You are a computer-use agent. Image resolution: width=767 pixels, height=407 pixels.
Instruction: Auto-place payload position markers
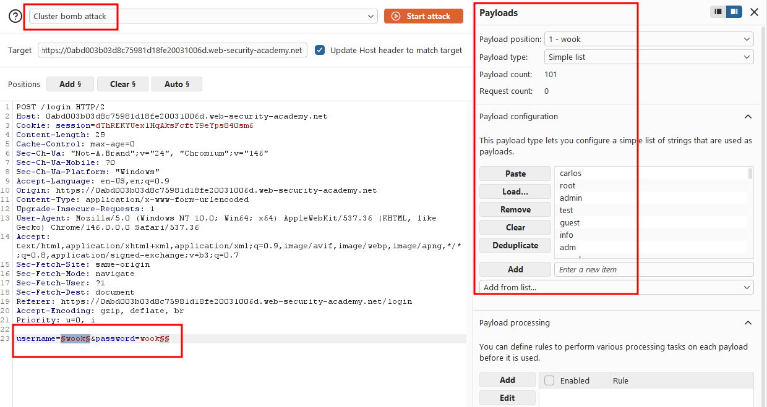click(177, 84)
